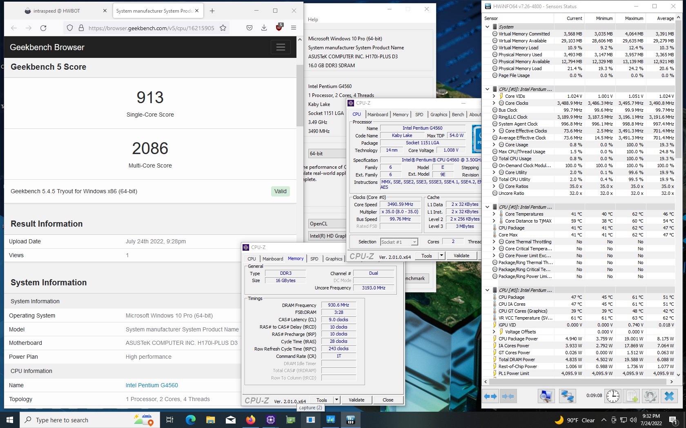Switch to intraspeed @ HWBOT Firefox tab
686x428 pixels.
coord(57,11)
